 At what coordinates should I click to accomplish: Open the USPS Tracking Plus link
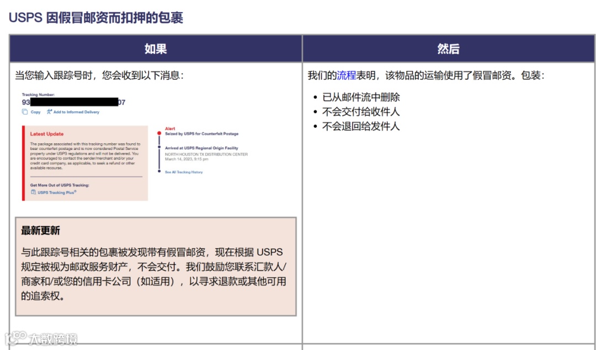[x=57, y=192]
